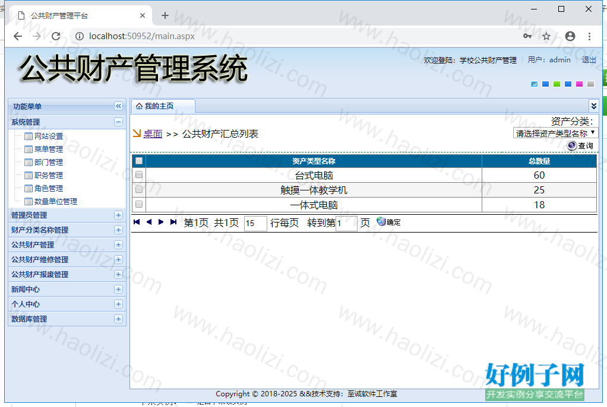Open the 请选择资产类型名称 dropdown
The image size is (607, 407).
pyautogui.click(x=555, y=133)
